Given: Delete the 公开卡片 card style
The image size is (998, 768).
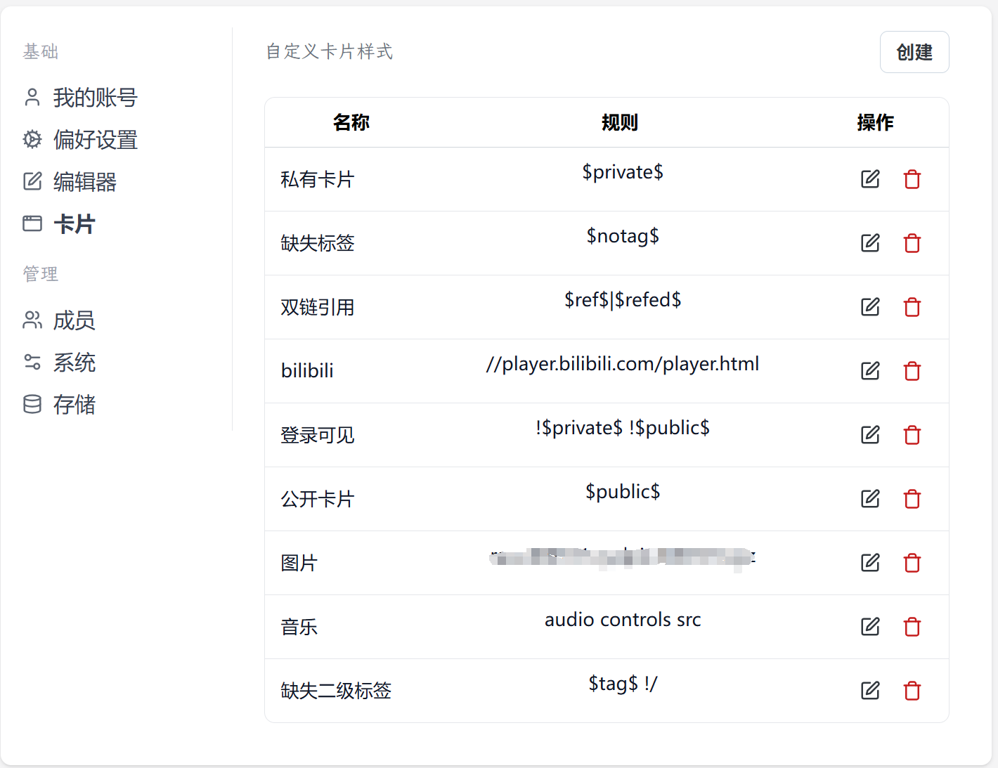Looking at the screenshot, I should [912, 499].
